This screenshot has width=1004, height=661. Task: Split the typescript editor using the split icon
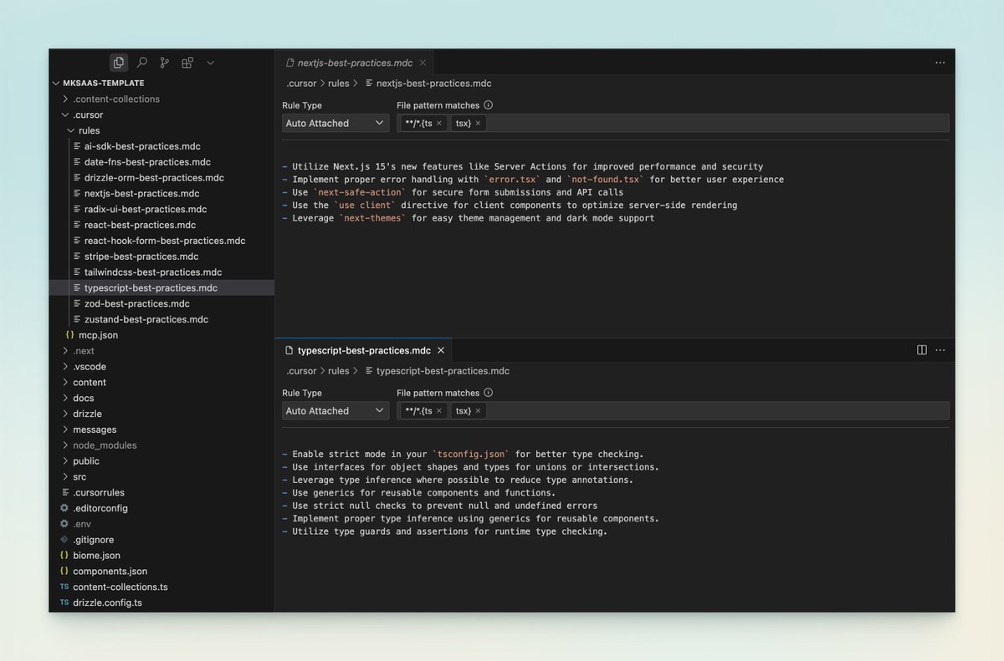[x=921, y=350]
